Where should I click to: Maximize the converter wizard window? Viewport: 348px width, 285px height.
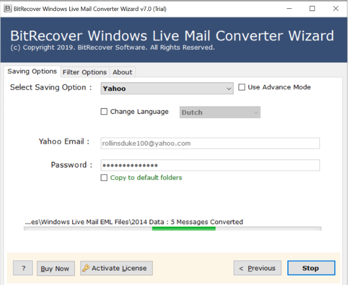(312, 8)
